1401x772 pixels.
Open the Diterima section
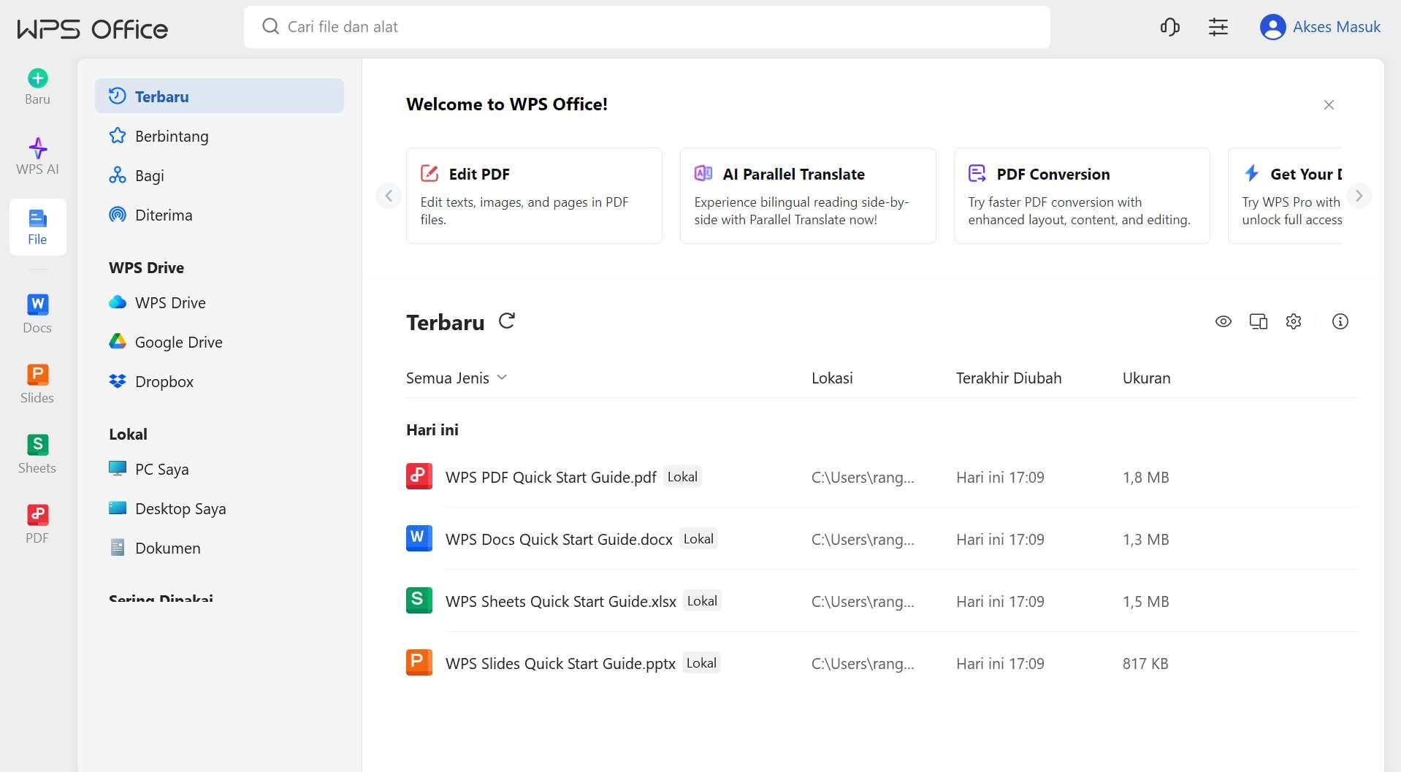164,215
